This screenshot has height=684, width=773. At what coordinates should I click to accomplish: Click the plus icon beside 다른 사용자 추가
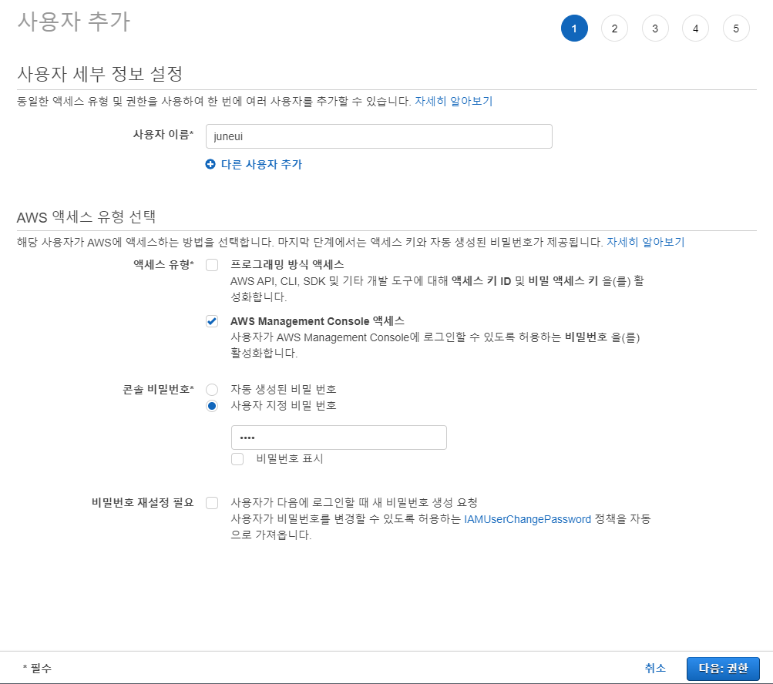pos(210,165)
